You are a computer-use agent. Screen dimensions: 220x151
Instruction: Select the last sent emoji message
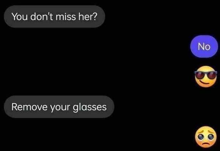206,137
